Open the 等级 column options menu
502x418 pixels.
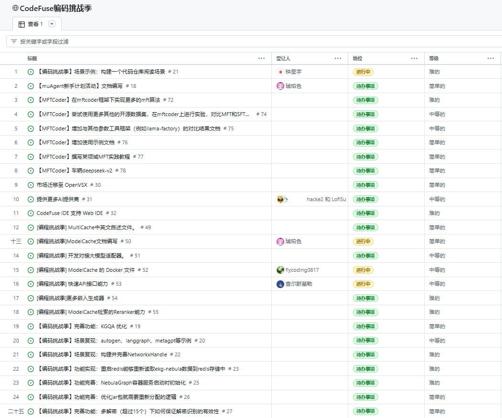tap(491, 58)
